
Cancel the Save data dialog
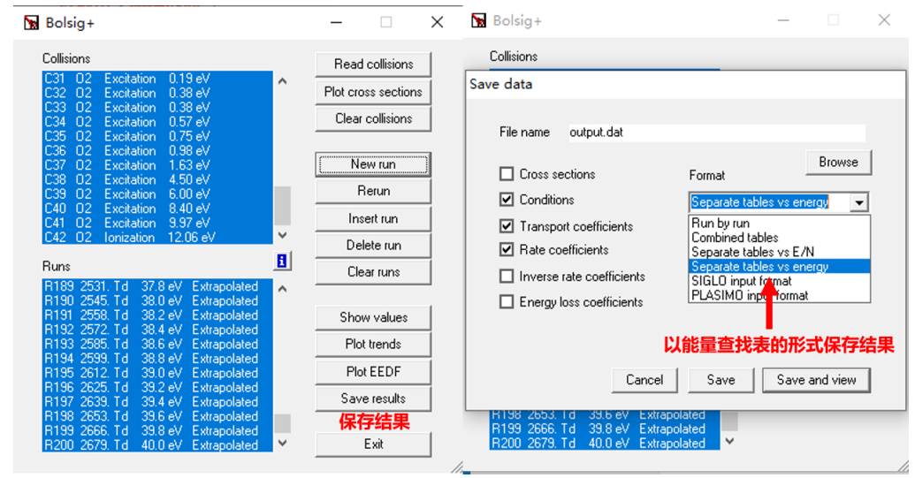[x=644, y=380]
